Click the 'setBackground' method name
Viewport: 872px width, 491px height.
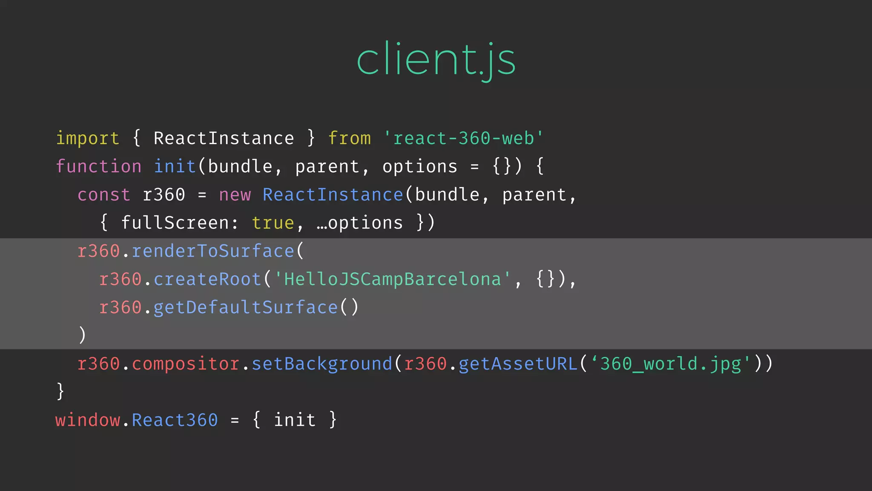[322, 364]
